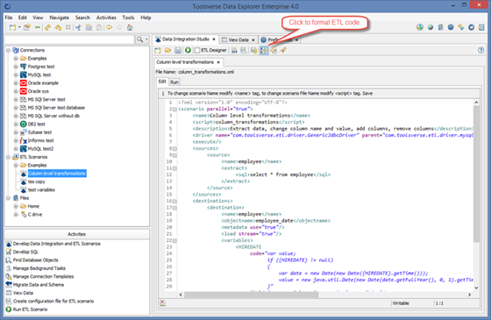Click the new scenario icon in studio toolbar
This screenshot has height=320, width=491.
158,50
